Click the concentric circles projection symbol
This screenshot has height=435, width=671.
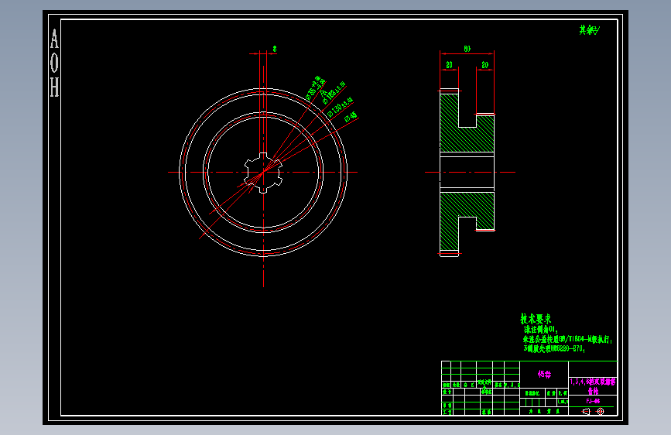tap(601, 412)
